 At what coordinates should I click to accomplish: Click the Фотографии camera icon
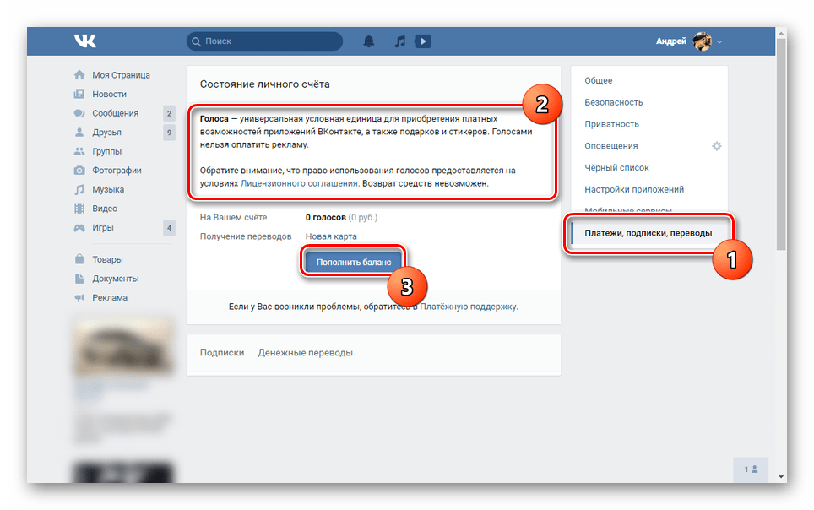pos(79,171)
